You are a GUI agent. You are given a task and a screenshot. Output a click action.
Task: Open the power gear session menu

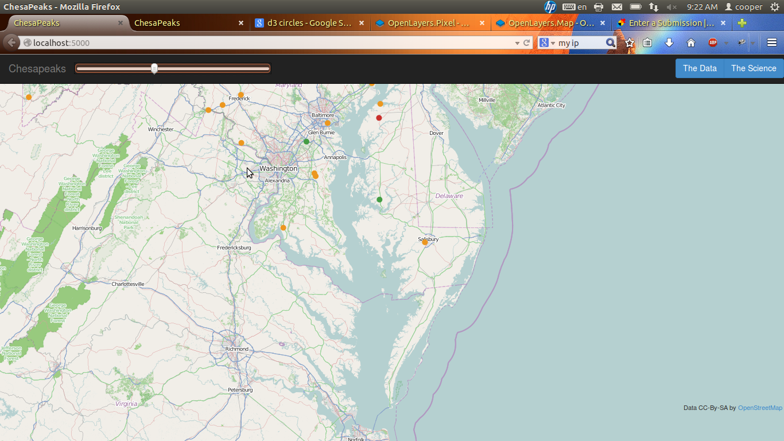pos(774,7)
